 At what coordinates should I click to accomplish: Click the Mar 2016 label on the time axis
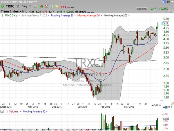[x=129, y=107]
